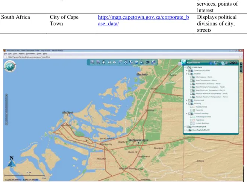Uncheck the BaseMapEnglish layer
Viewport: 247px width, 182px height.
188,127
